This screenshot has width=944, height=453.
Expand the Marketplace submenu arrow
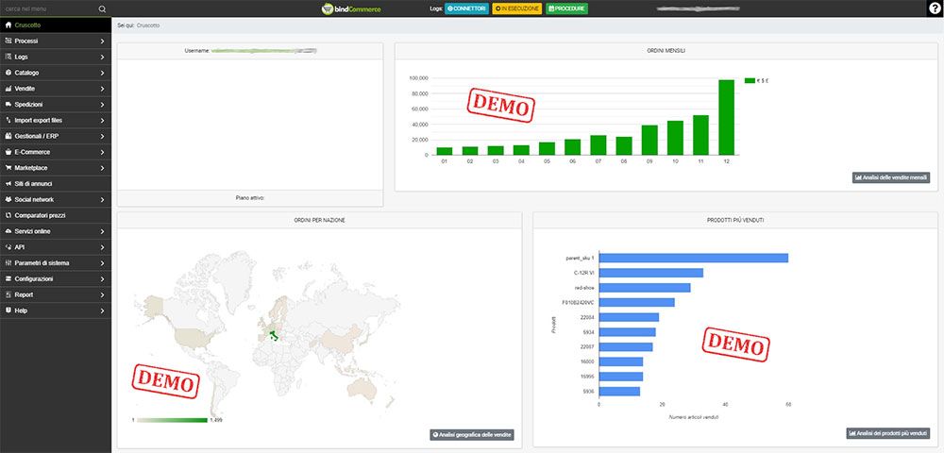click(x=102, y=168)
